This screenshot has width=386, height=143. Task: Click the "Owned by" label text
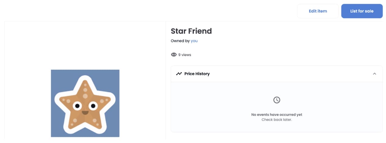coord(180,41)
